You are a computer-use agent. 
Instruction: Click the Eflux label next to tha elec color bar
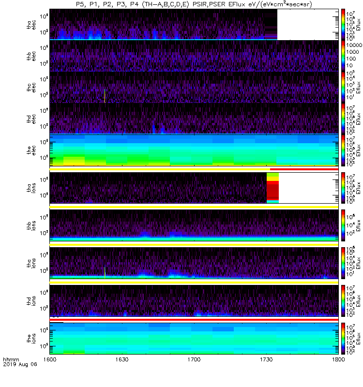click(358, 25)
